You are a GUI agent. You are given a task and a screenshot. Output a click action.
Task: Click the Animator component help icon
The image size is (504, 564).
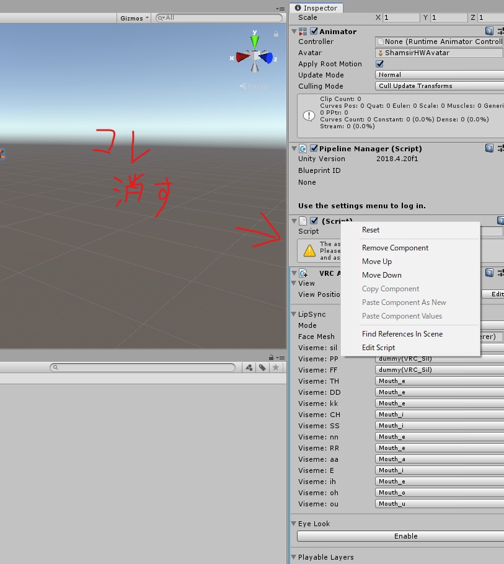click(x=489, y=31)
